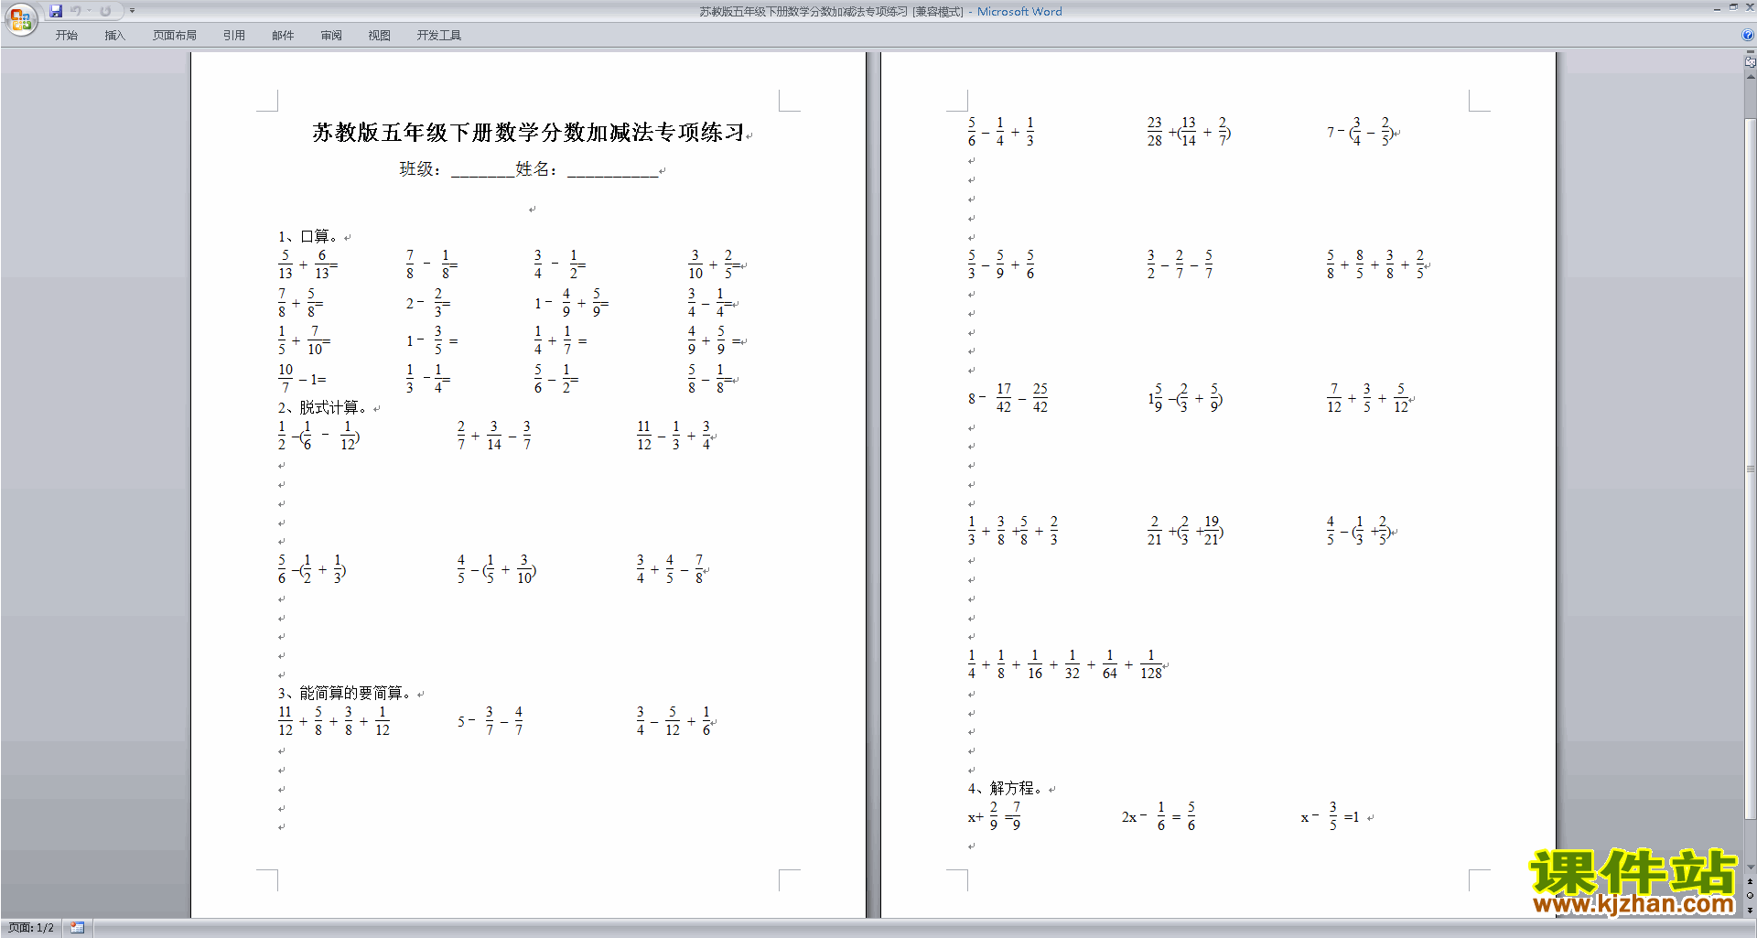
Task: Open the 开发工具 ribbon tab
Action: [x=439, y=36]
